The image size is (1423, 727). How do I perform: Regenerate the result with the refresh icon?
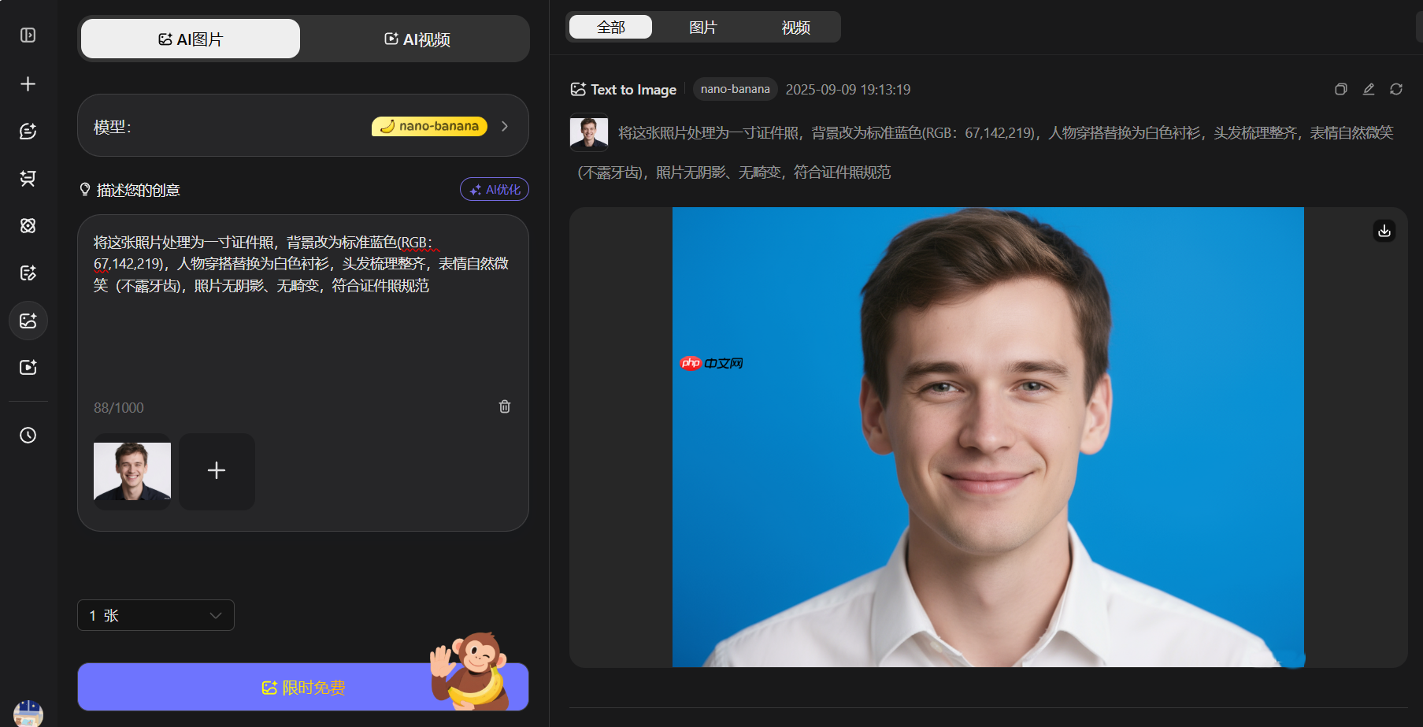pyautogui.click(x=1395, y=89)
